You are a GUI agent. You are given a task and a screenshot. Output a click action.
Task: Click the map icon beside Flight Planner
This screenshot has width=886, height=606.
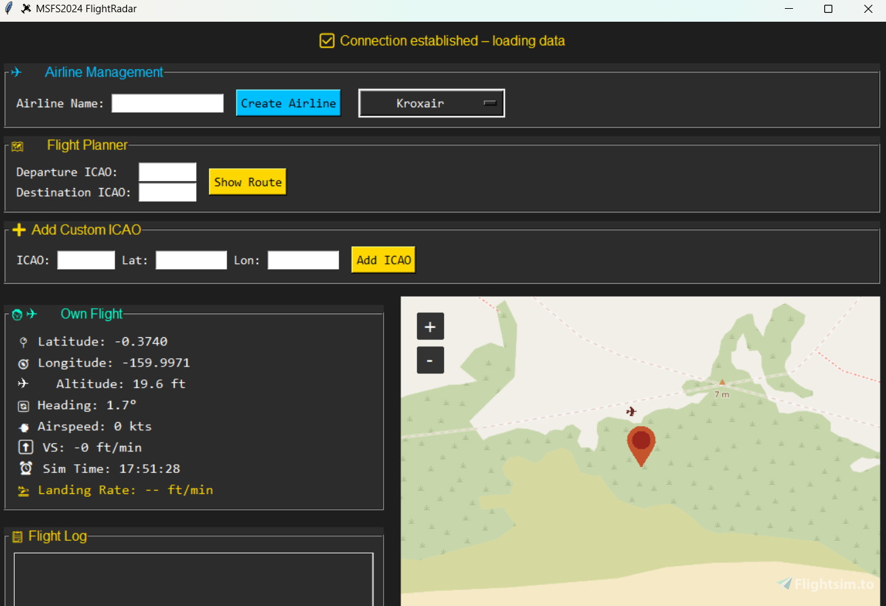tap(17, 145)
